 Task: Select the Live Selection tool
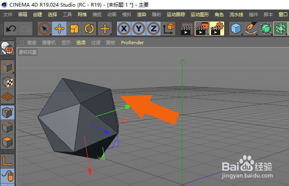pos(45,29)
